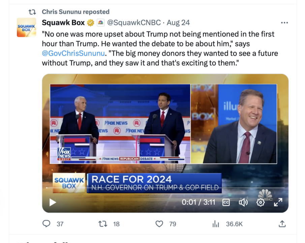Click the share upload icon

282,224
